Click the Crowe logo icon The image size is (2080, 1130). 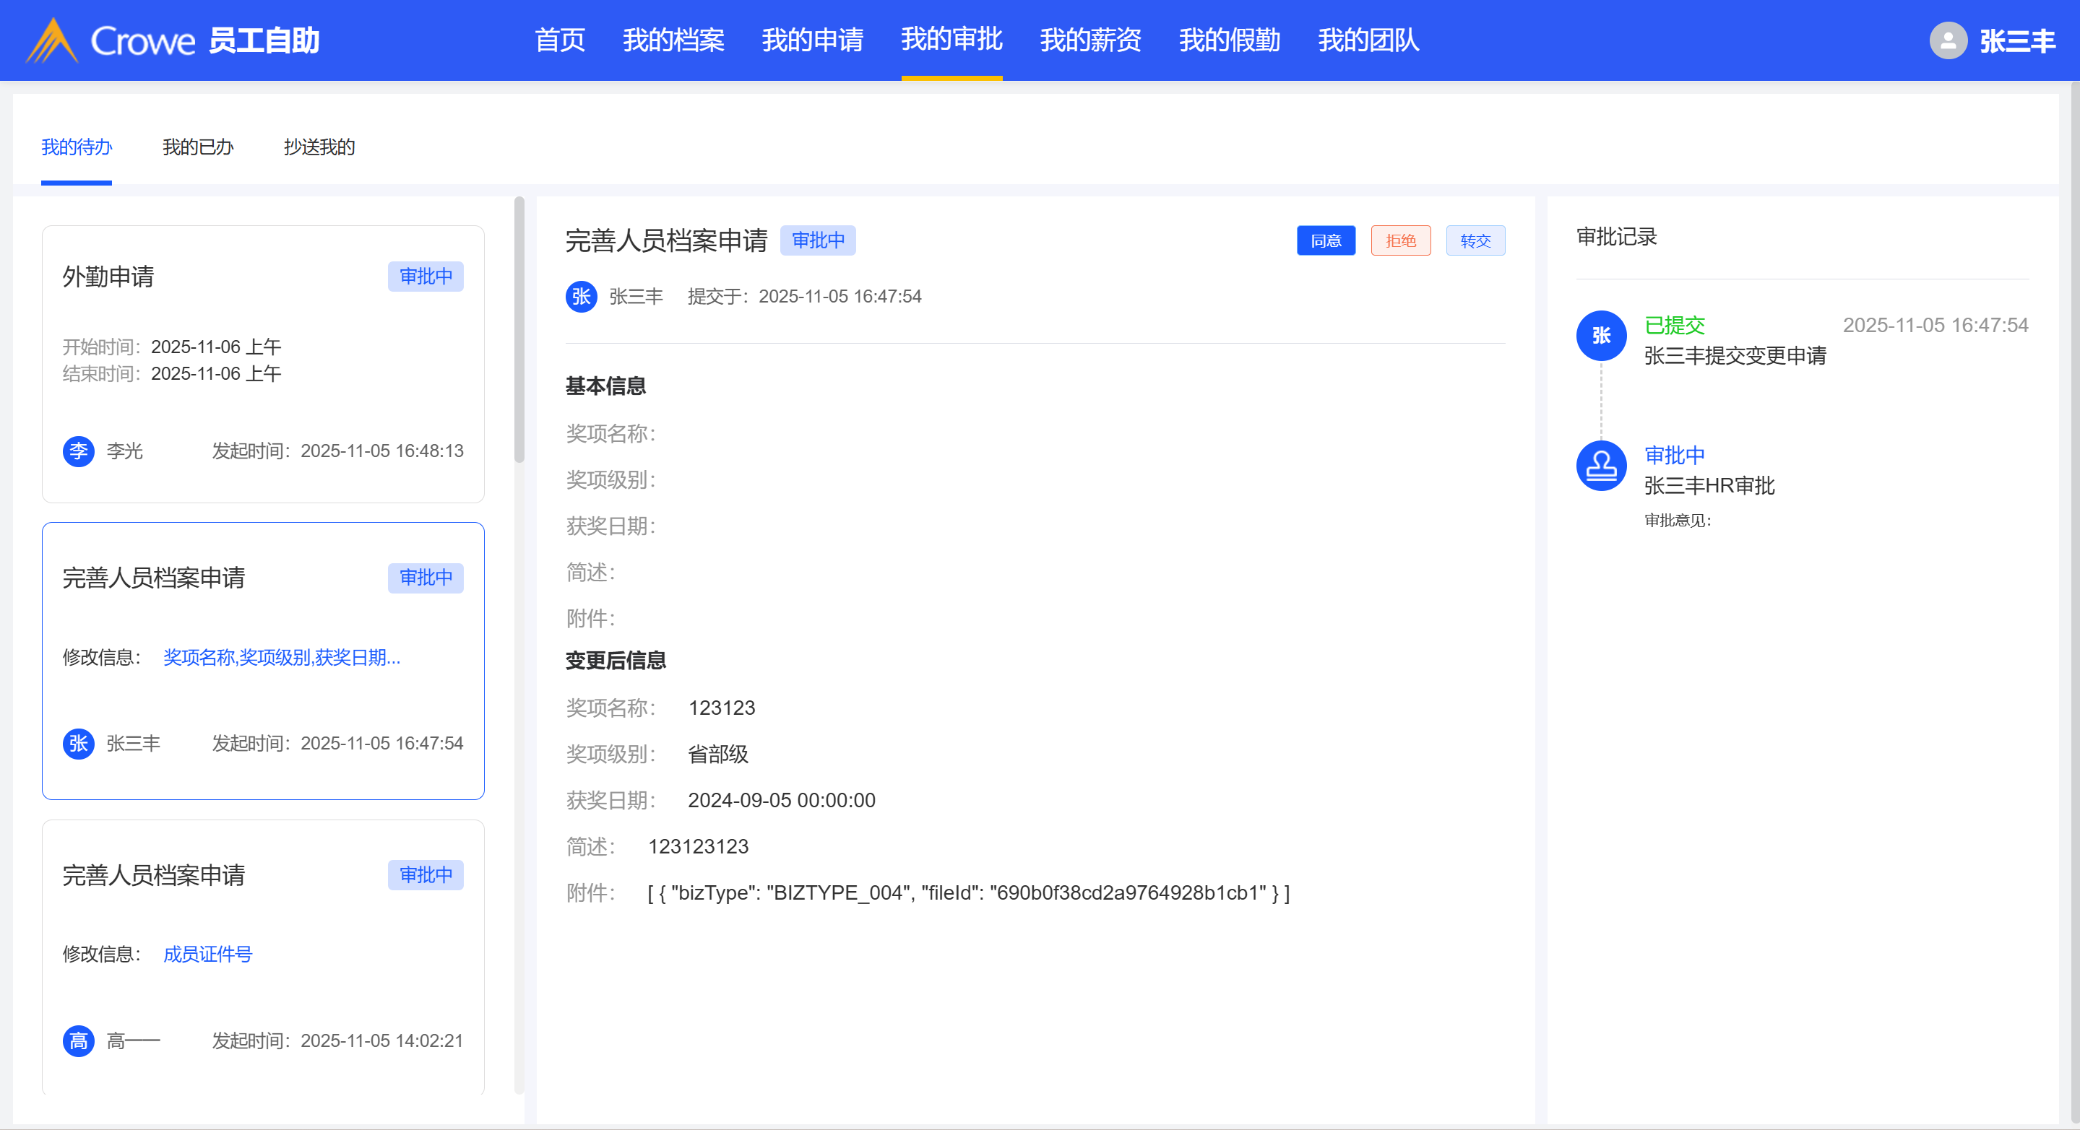[x=52, y=40]
